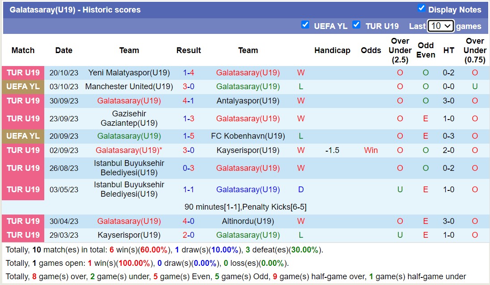The width and height of the screenshot is (490, 285).
Task: Click the Over Under (2.5) column header
Action: 400,50
